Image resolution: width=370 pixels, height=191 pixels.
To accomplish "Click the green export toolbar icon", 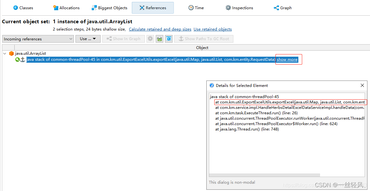I will [x=160, y=39].
